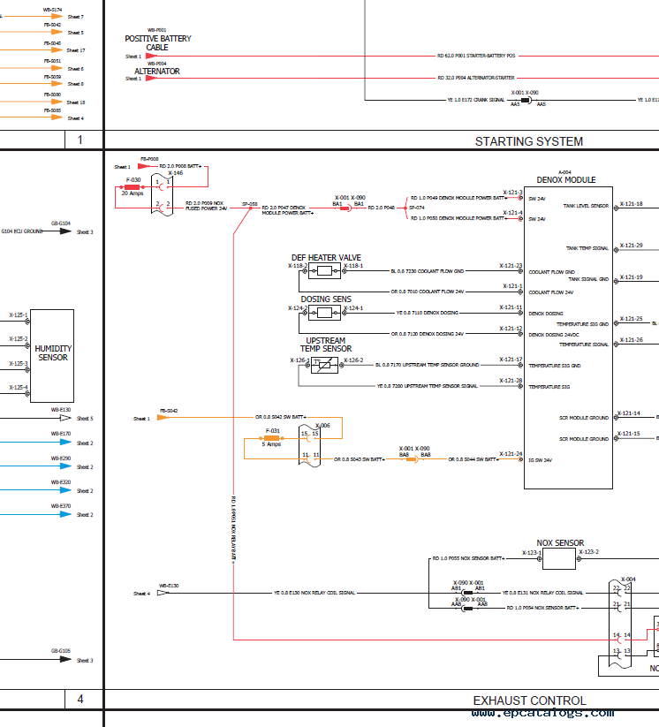Click the SP-074 splice label
Screen dimensions: 659x727
tap(417, 208)
